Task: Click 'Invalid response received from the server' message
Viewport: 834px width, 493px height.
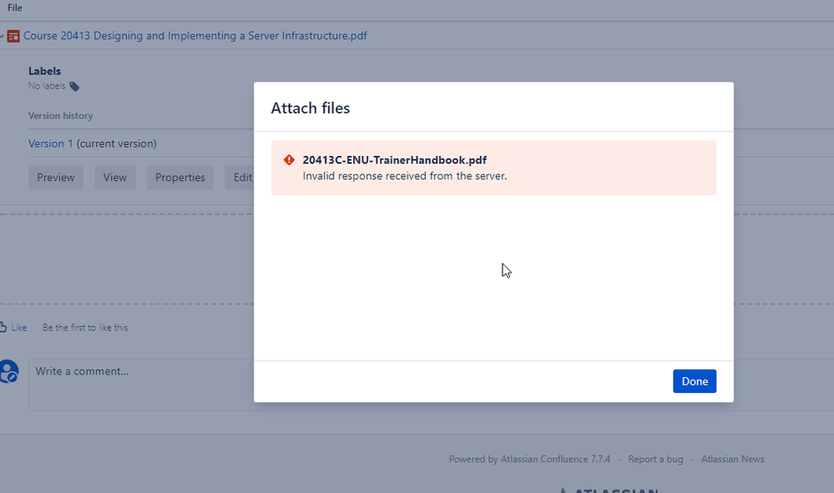Action: pyautogui.click(x=404, y=176)
